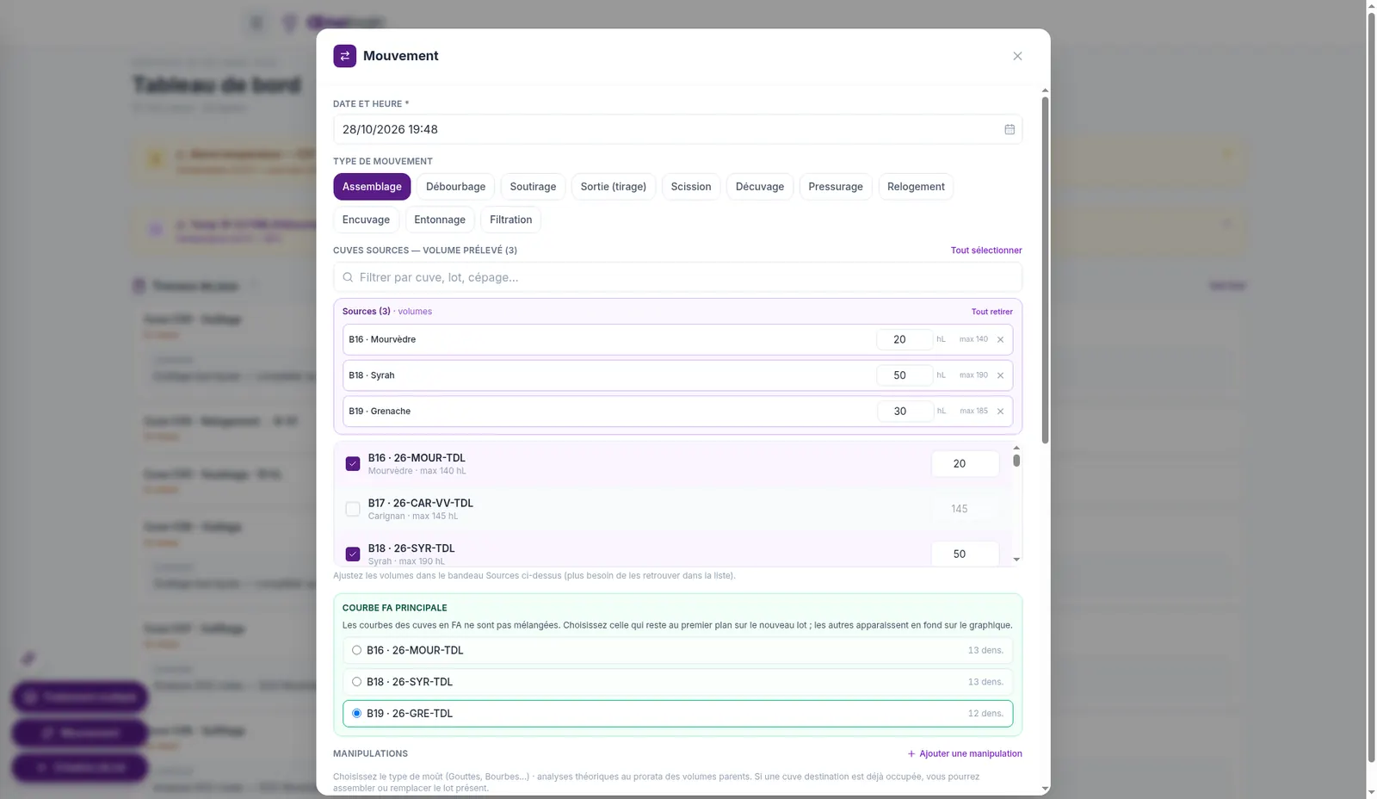The image size is (1377, 799).
Task: Choose Entonnage movement type
Action: tap(440, 220)
